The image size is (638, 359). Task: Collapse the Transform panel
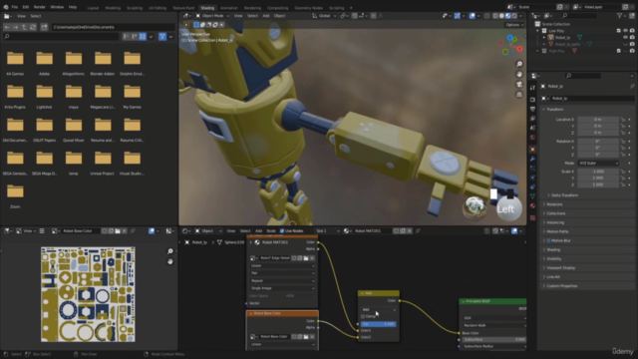555,109
